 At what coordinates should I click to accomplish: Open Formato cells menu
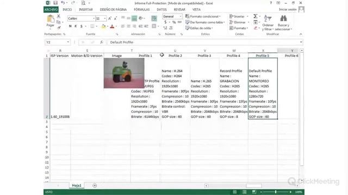239,28
